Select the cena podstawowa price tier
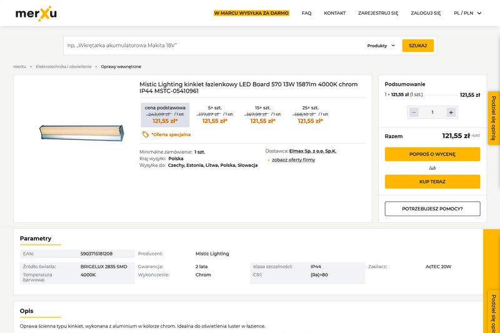 165,115
